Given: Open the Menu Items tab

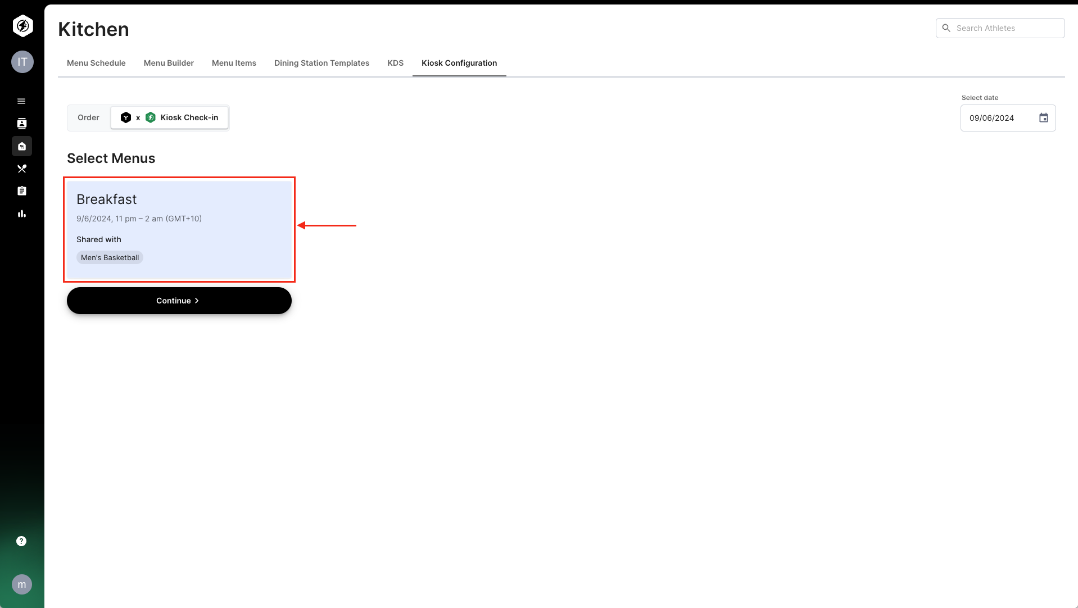Looking at the screenshot, I should coord(234,63).
